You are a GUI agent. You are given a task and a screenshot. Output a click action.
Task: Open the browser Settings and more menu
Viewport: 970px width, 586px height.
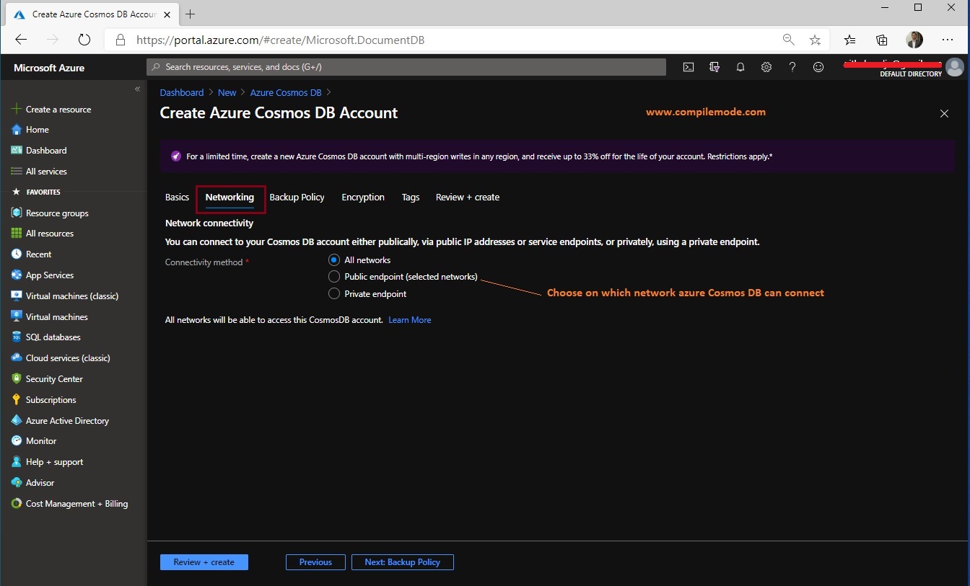(948, 40)
